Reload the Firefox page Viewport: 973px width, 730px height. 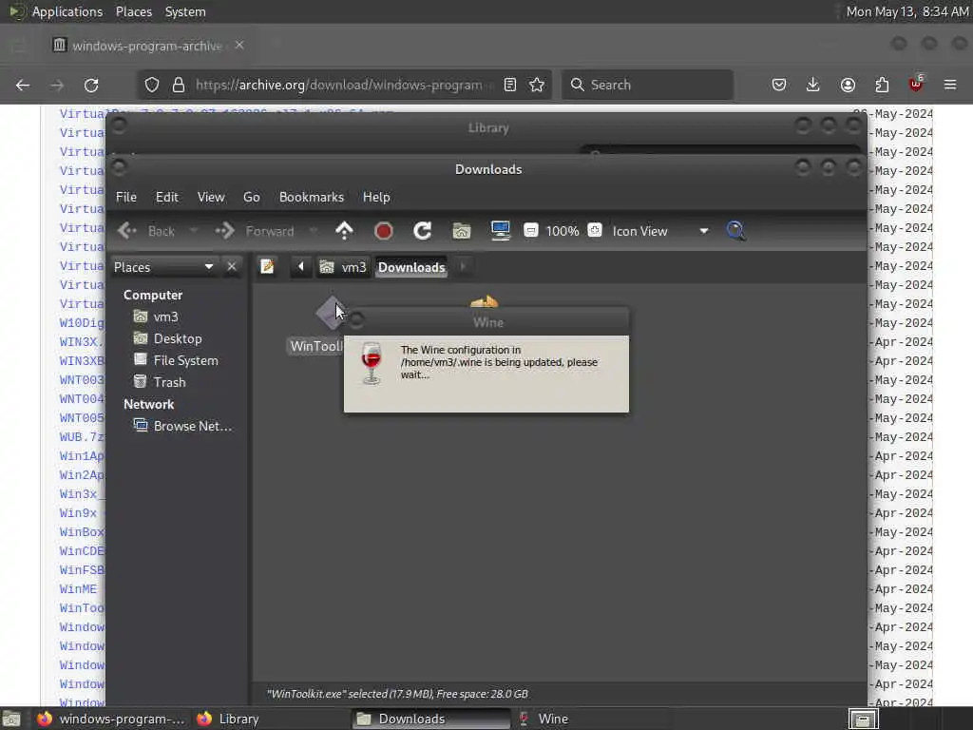(91, 85)
